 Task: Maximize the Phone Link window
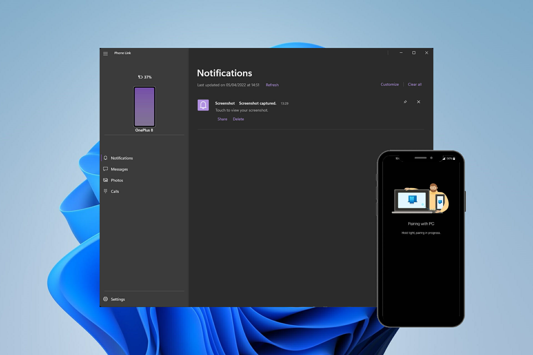(x=414, y=53)
